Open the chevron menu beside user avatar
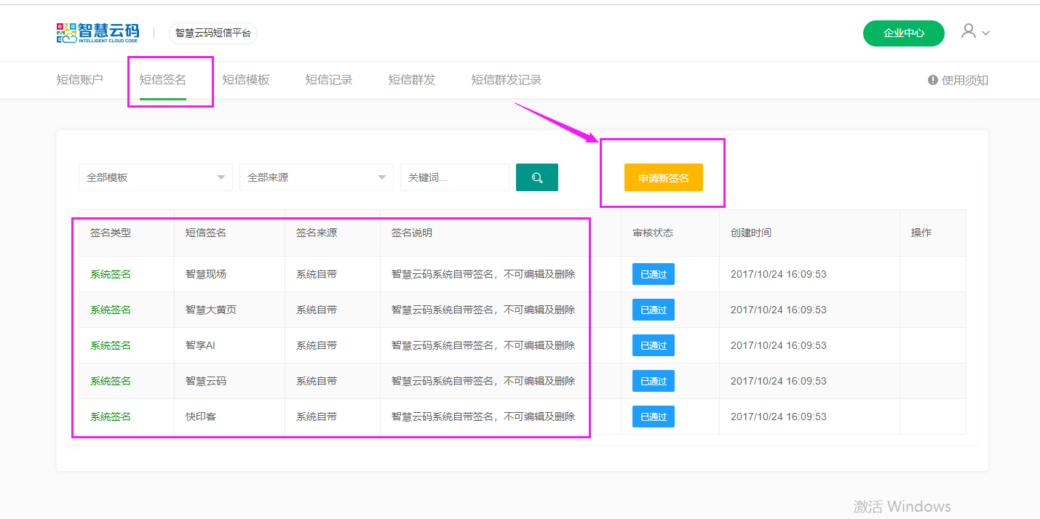 (986, 33)
